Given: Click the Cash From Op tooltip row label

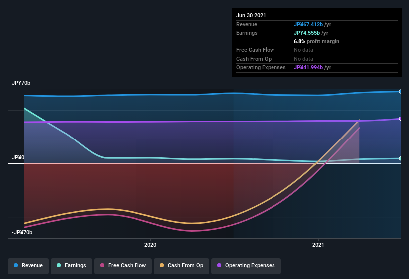Looking at the screenshot, I should coord(254,59).
